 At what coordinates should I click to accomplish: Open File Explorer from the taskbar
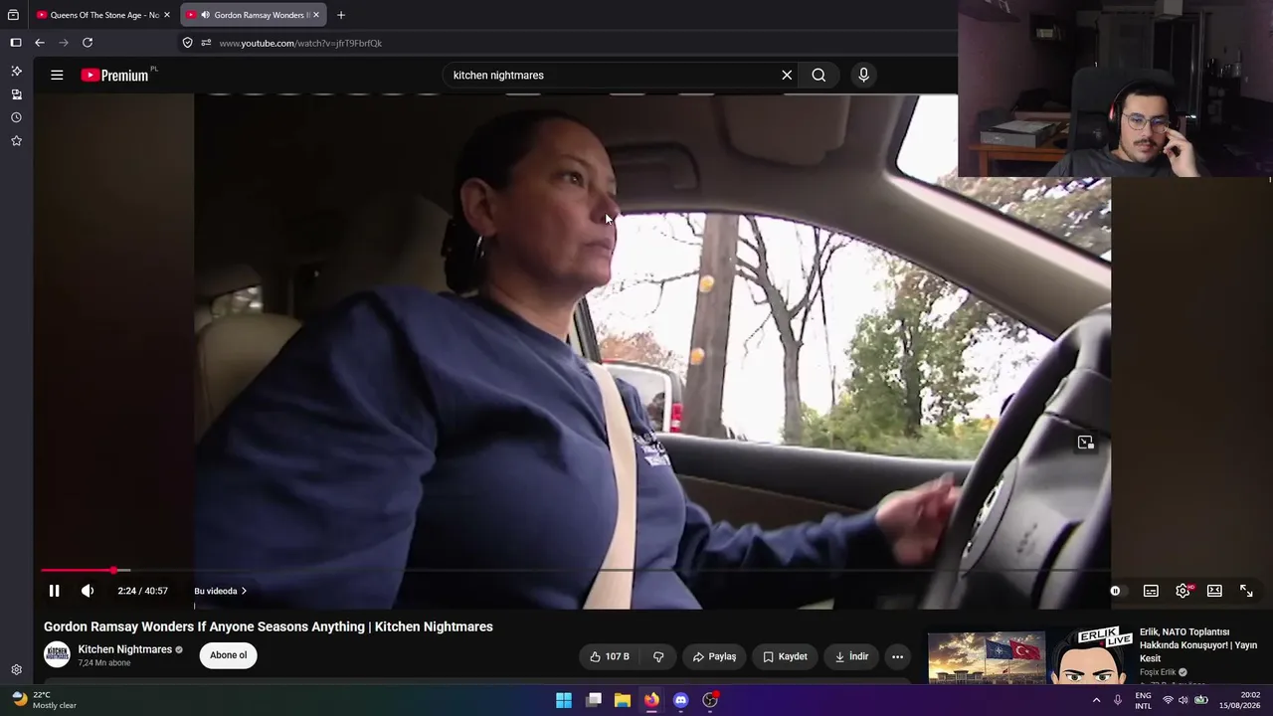pyautogui.click(x=623, y=700)
